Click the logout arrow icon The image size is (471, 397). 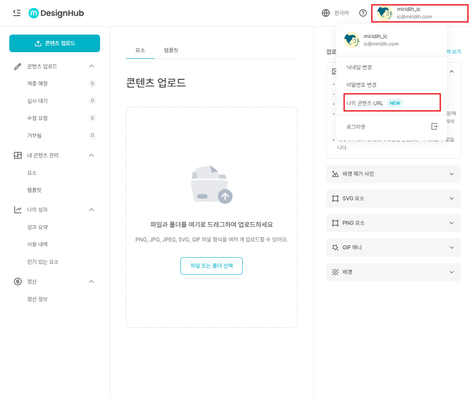point(434,127)
